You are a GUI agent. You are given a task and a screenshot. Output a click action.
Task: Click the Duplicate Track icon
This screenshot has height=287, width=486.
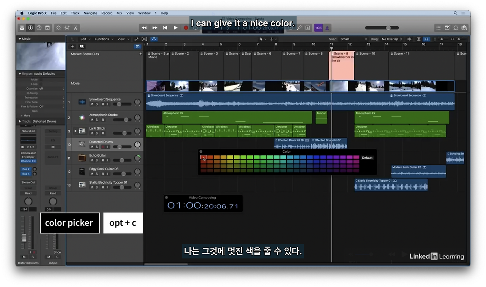tap(82, 46)
